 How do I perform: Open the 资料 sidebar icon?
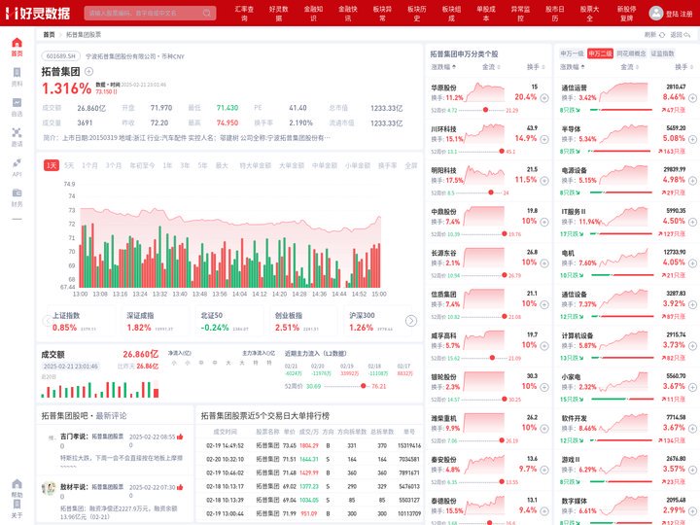(17, 72)
